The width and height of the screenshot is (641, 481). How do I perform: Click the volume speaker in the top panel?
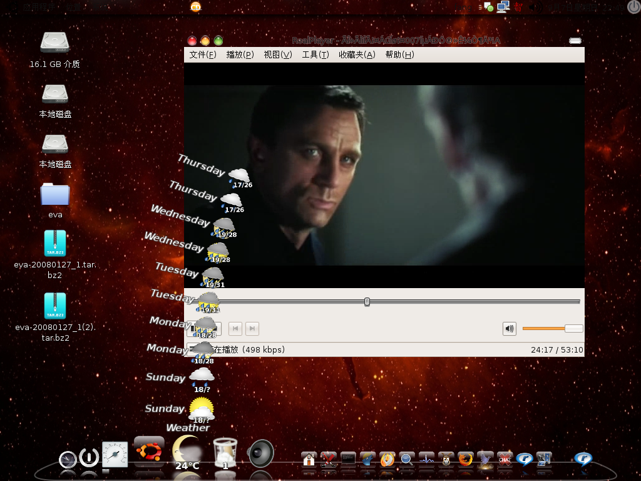point(535,8)
